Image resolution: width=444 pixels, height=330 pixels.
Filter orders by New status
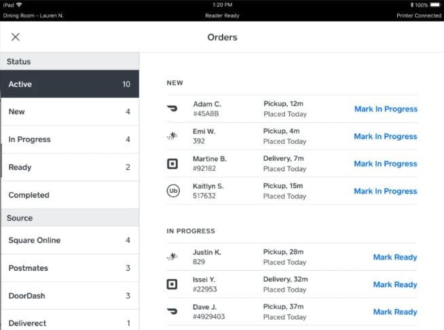(69, 112)
